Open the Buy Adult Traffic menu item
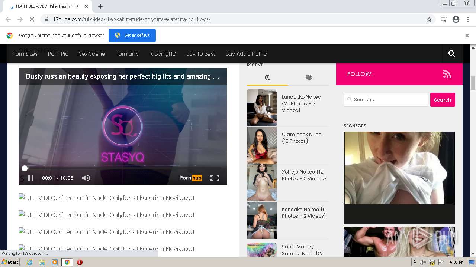This screenshot has width=476, height=267. pyautogui.click(x=246, y=54)
